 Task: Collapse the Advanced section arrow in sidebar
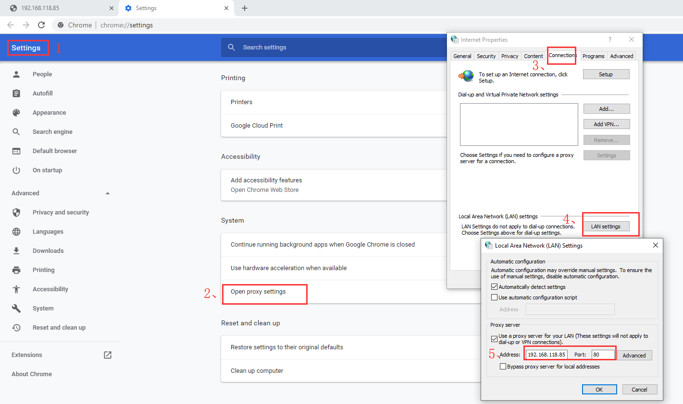pos(108,193)
